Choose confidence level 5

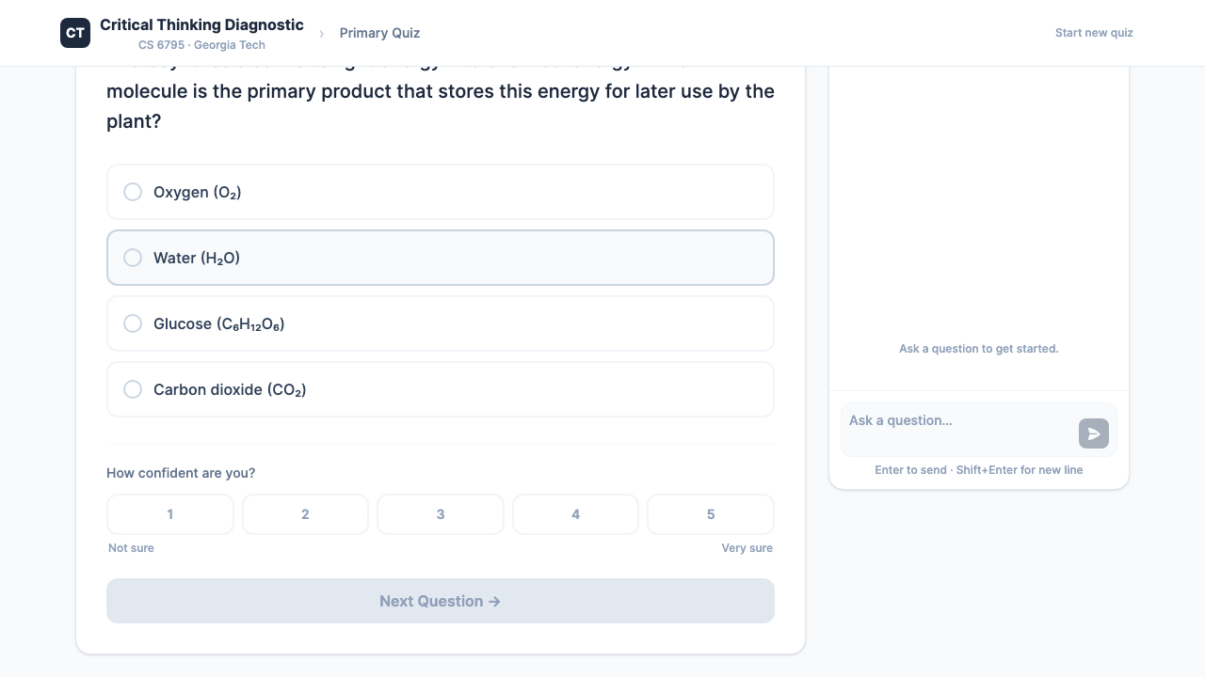coord(711,514)
